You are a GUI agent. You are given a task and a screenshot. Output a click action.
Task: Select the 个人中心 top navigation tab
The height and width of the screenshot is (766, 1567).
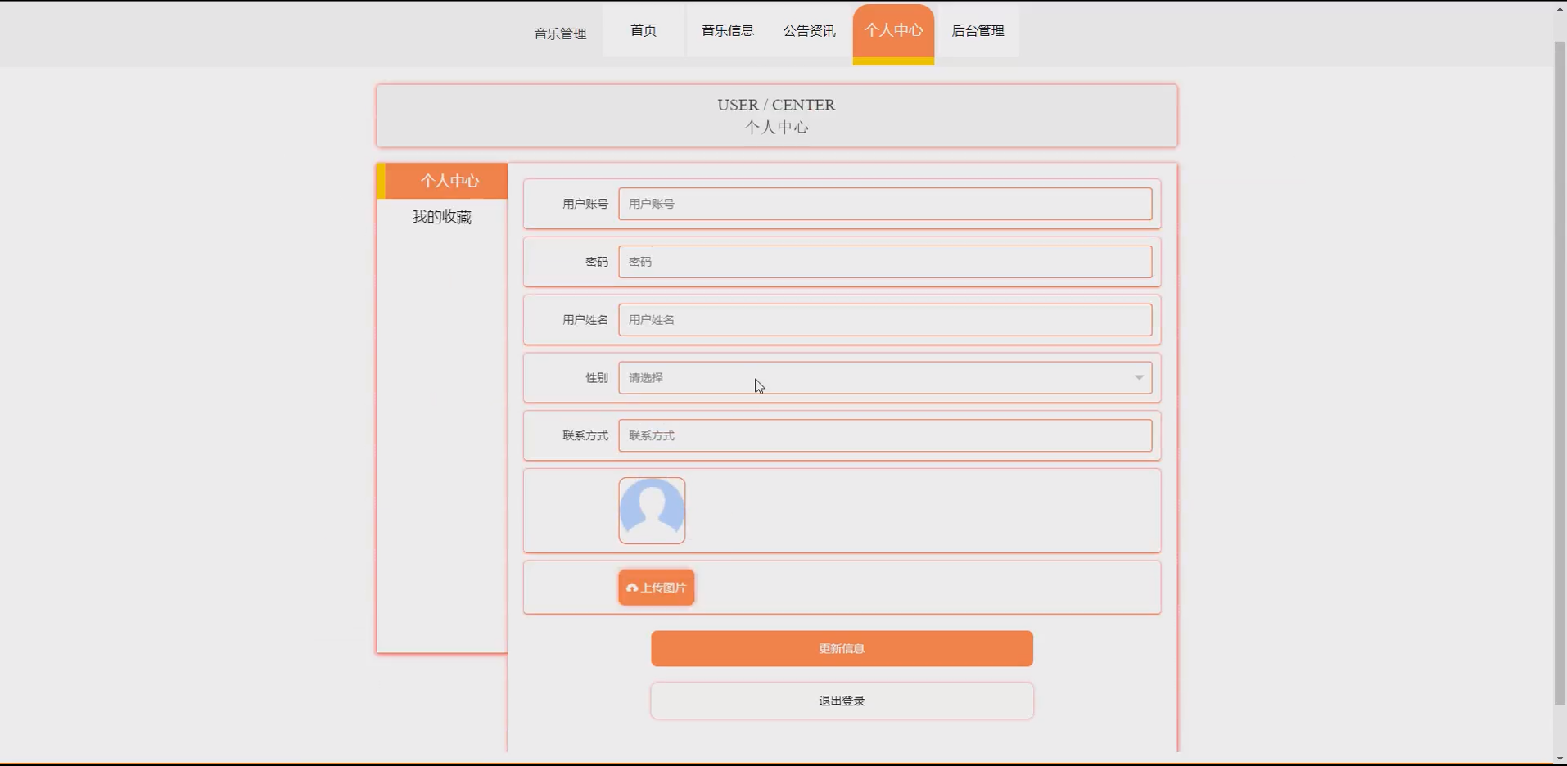893,34
